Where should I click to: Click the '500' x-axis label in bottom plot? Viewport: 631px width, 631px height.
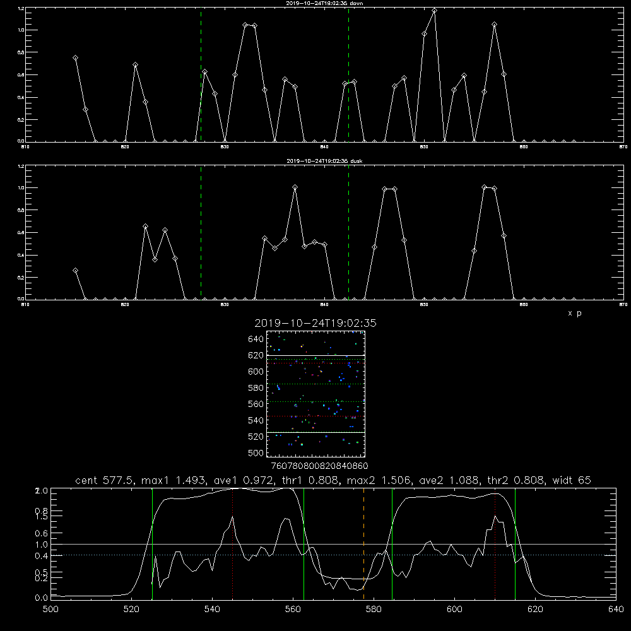[x=50, y=610]
